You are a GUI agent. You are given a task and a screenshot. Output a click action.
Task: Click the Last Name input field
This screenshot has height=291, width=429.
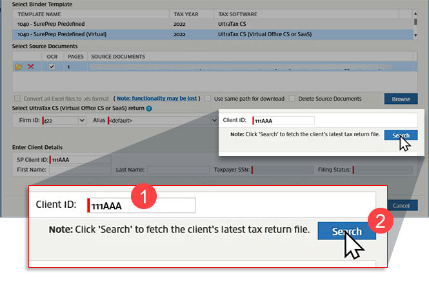click(x=179, y=170)
